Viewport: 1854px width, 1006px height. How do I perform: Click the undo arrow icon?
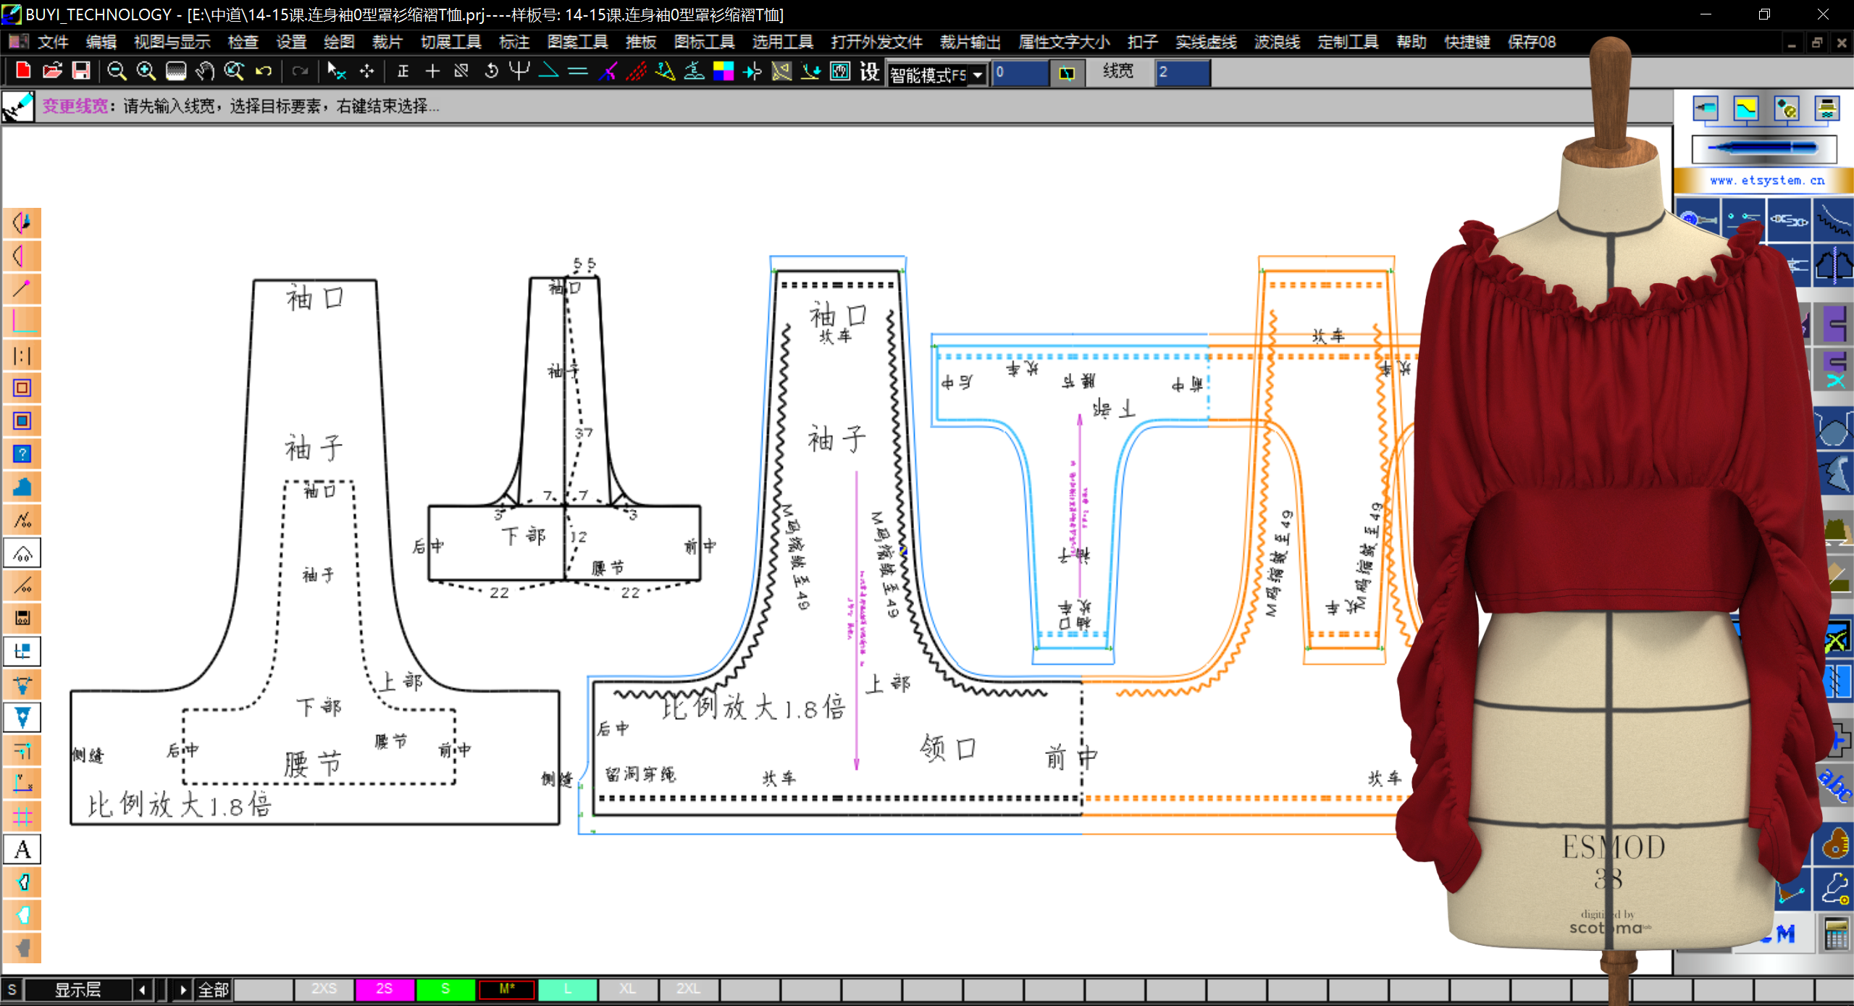(264, 71)
